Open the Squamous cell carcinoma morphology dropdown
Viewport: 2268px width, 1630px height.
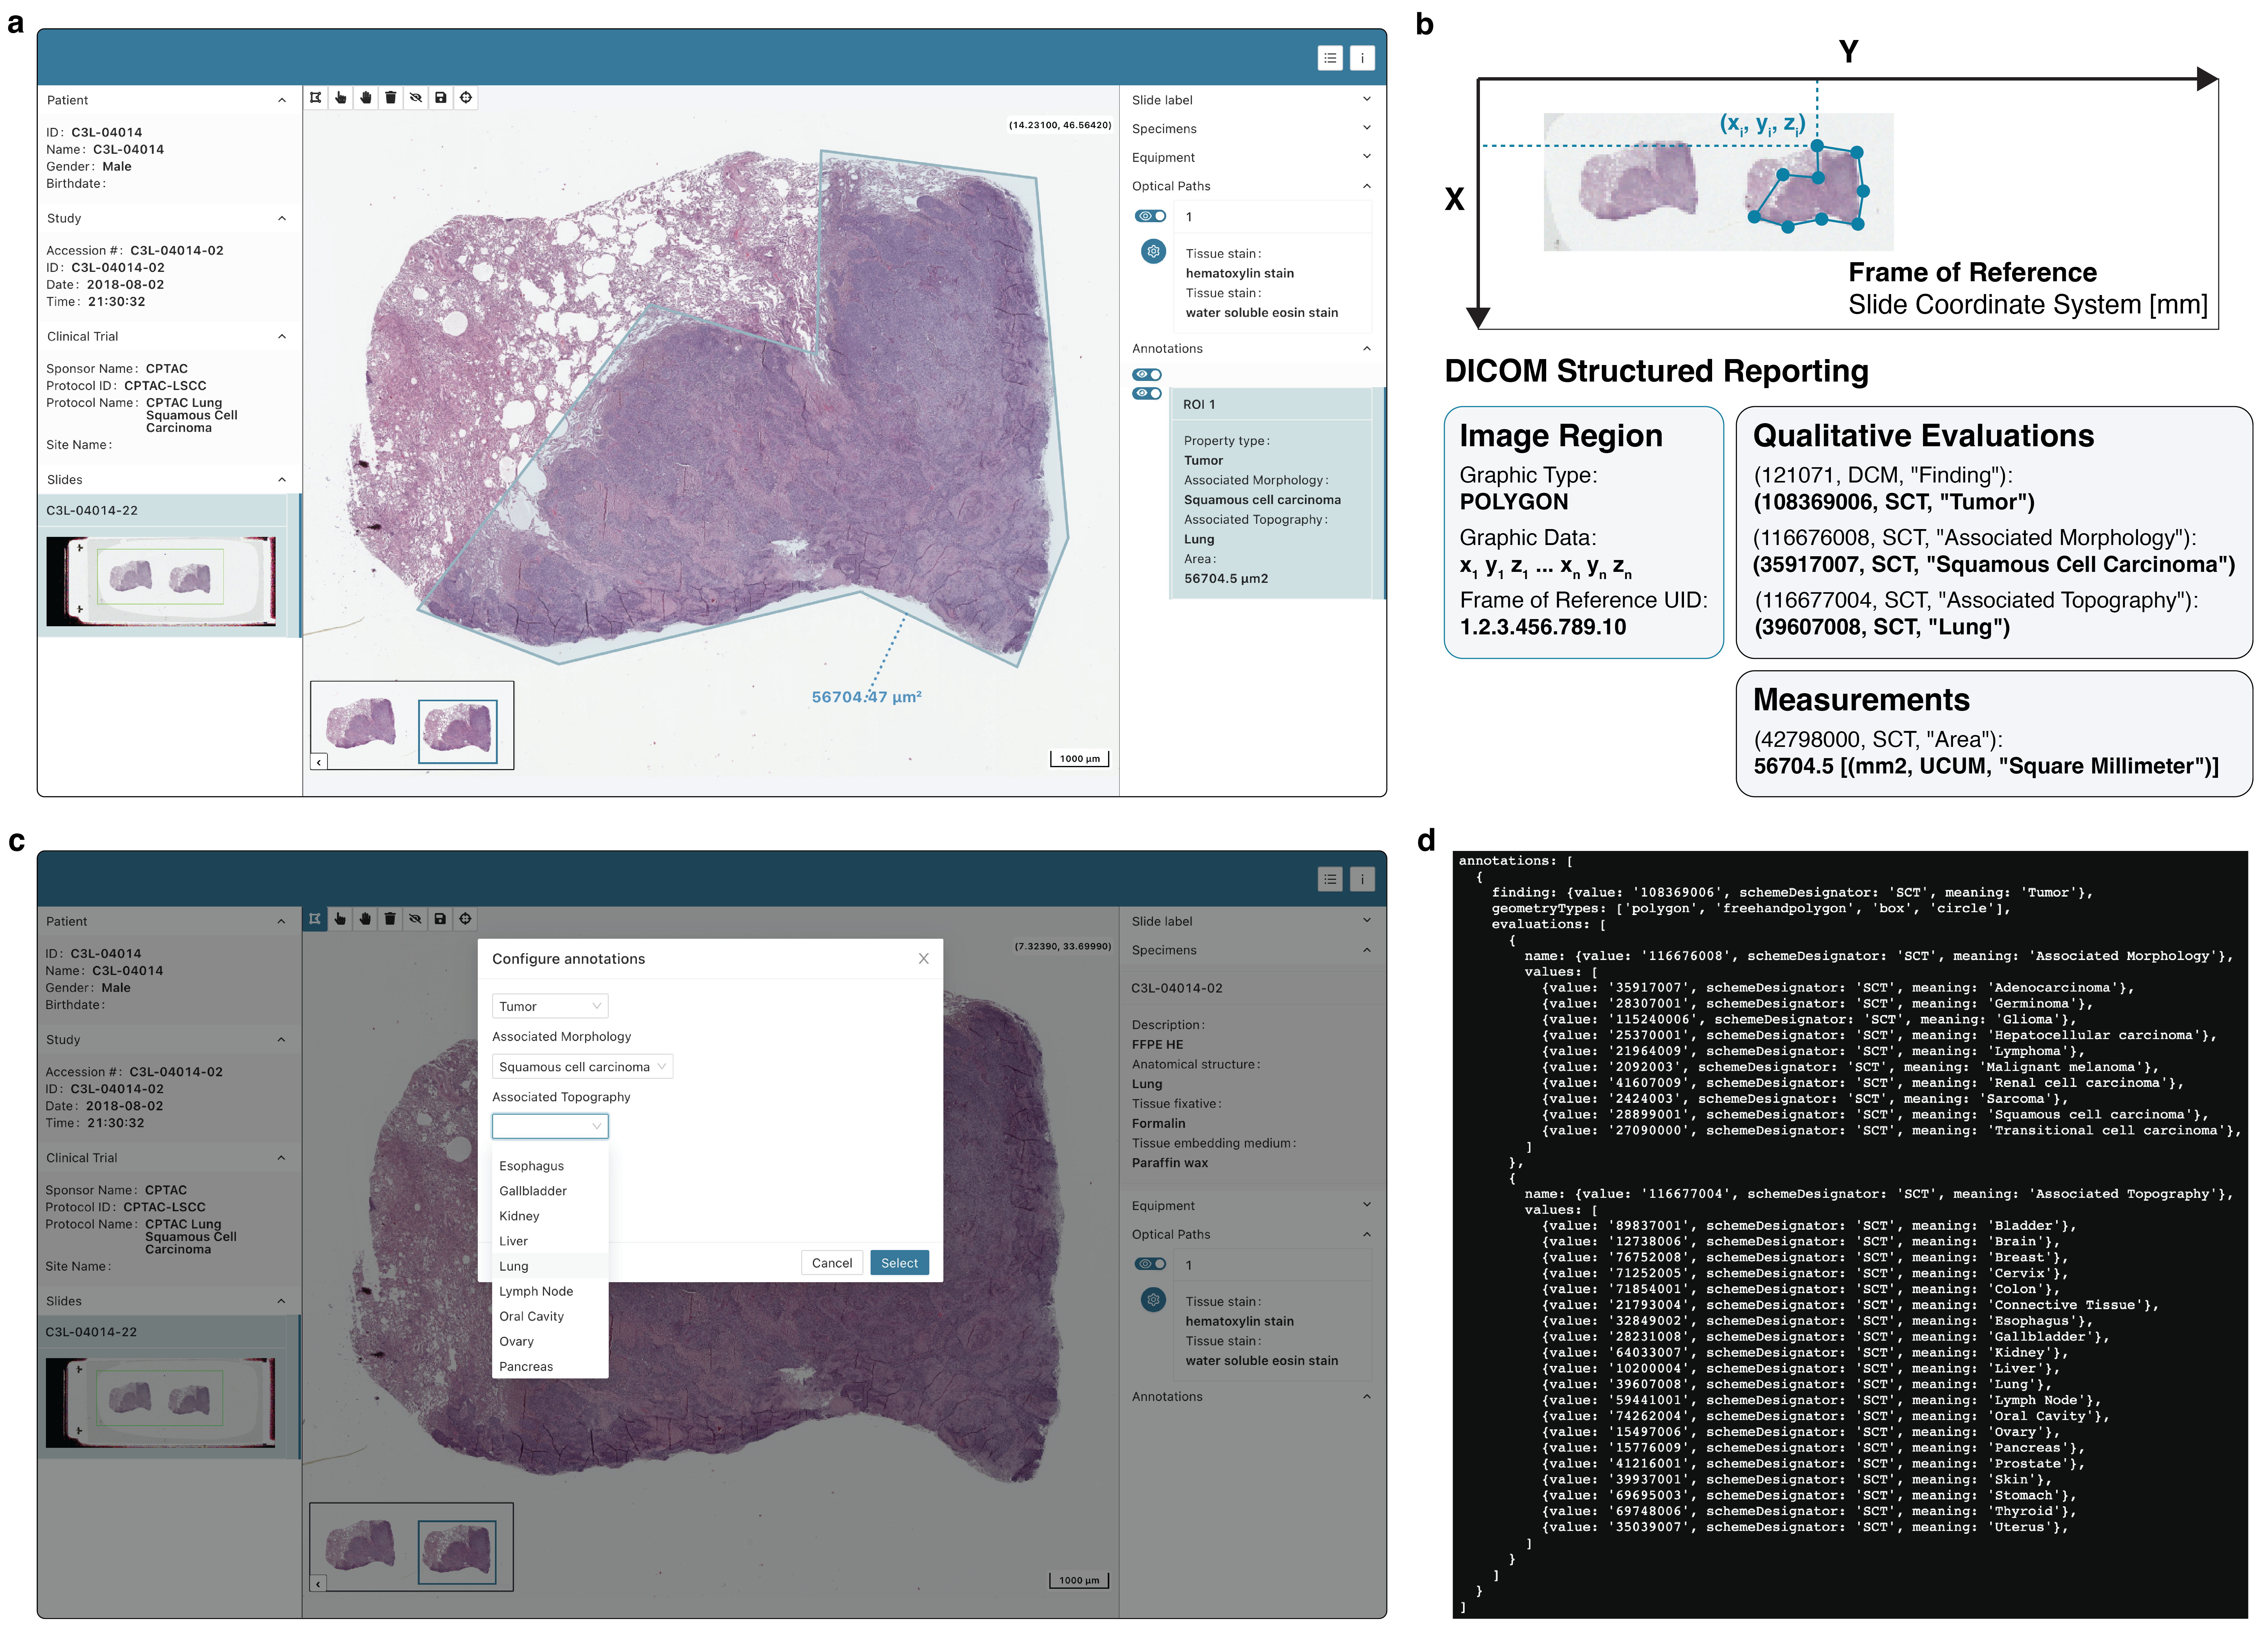tap(582, 1067)
